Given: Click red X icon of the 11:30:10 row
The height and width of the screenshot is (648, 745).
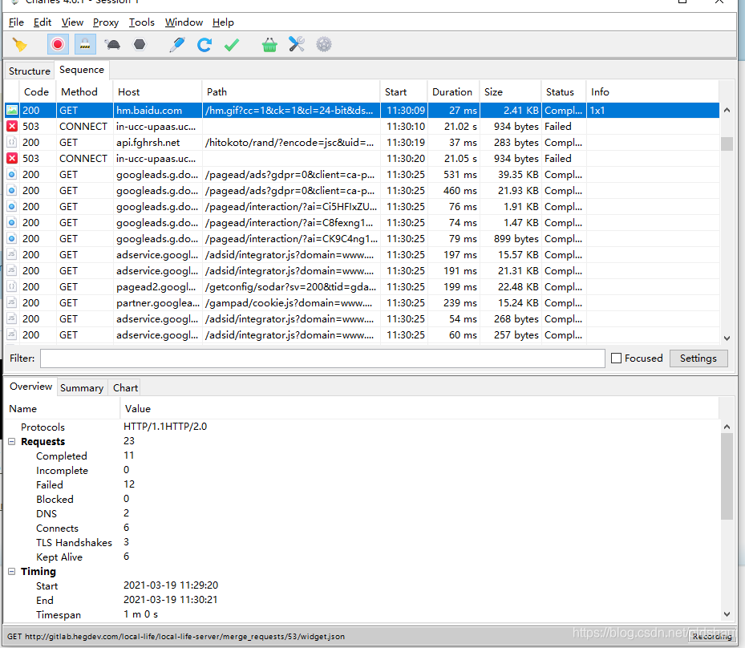Looking at the screenshot, I should (x=12, y=127).
